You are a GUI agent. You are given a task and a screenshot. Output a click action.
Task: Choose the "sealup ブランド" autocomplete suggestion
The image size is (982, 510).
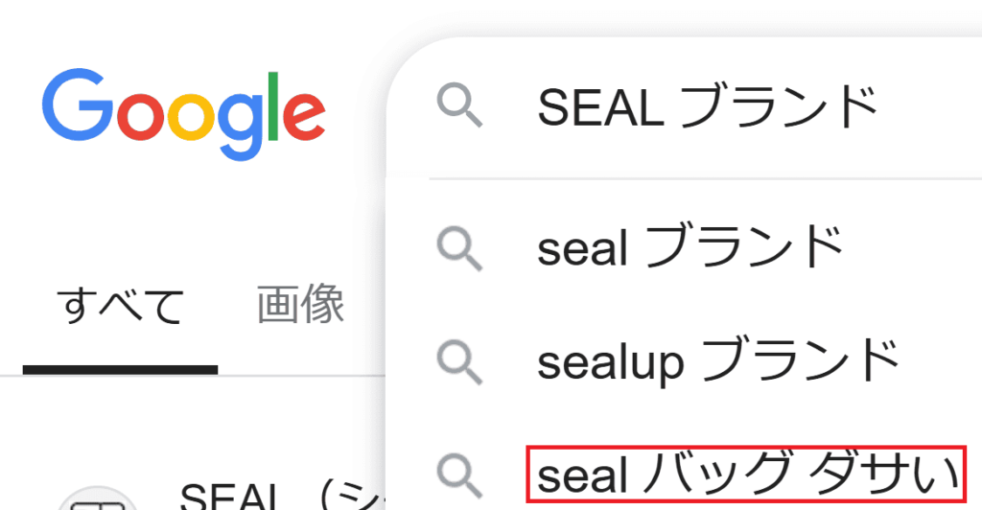click(x=718, y=360)
